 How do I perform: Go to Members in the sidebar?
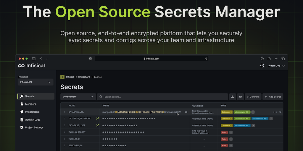coord(30,104)
